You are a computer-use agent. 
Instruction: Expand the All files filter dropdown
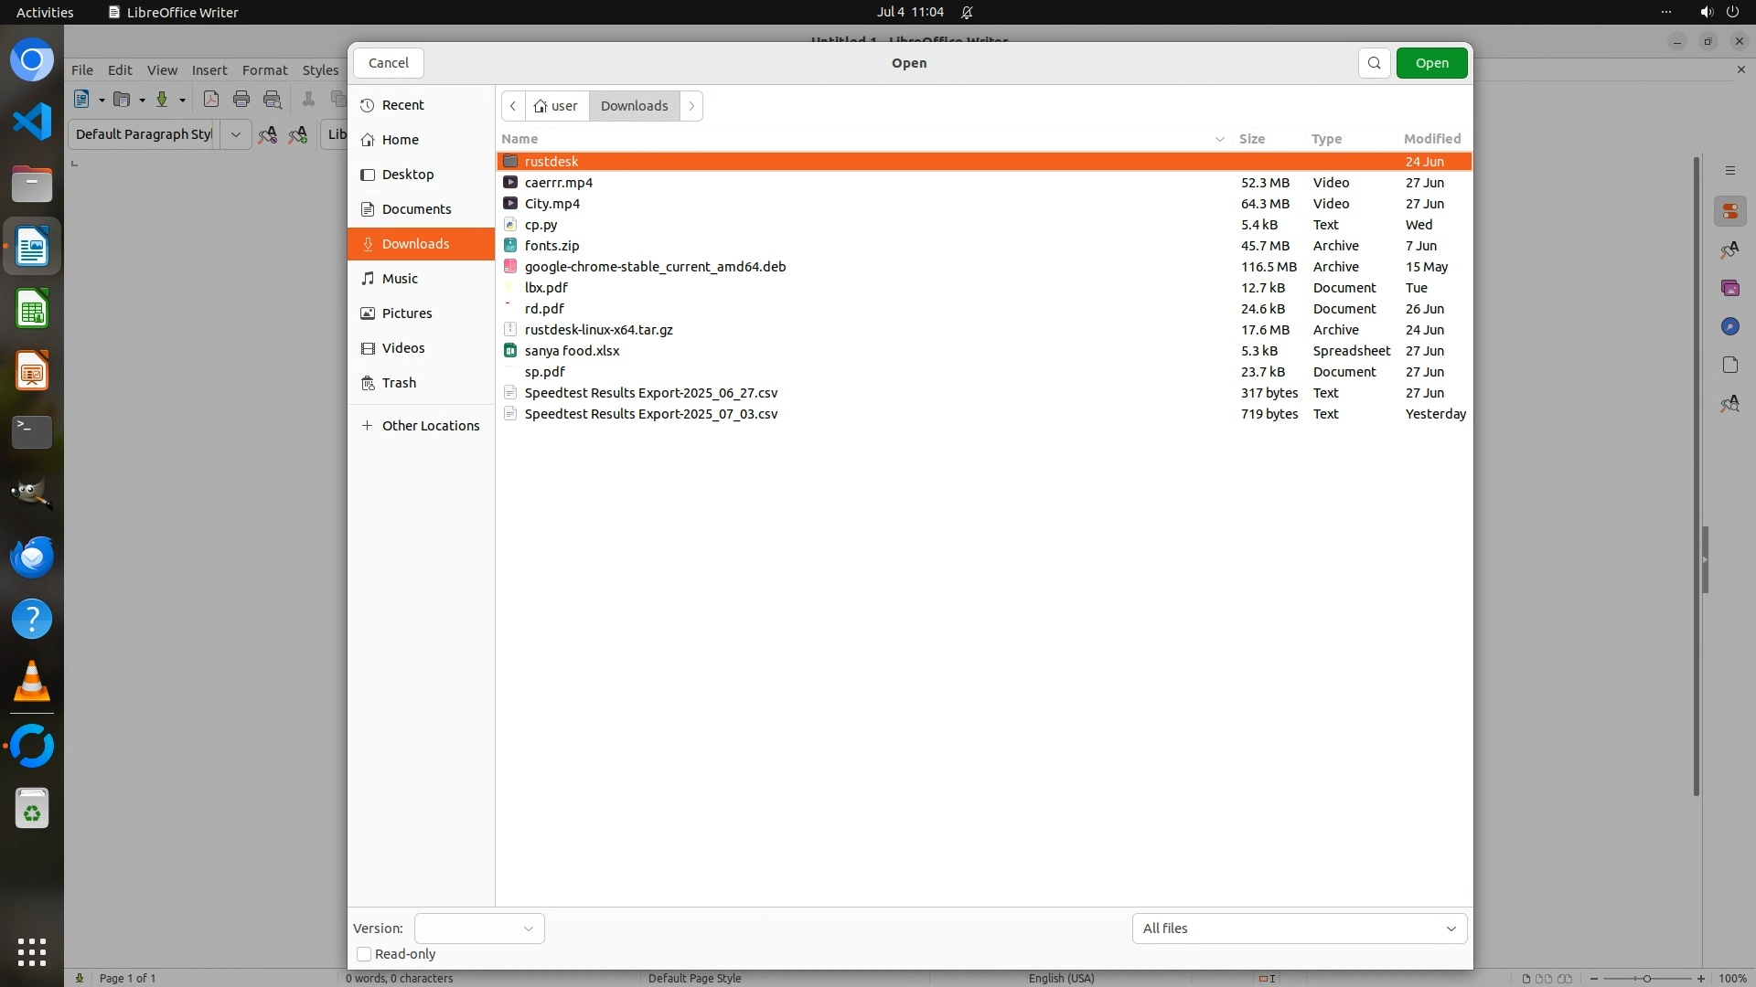pyautogui.click(x=1299, y=929)
